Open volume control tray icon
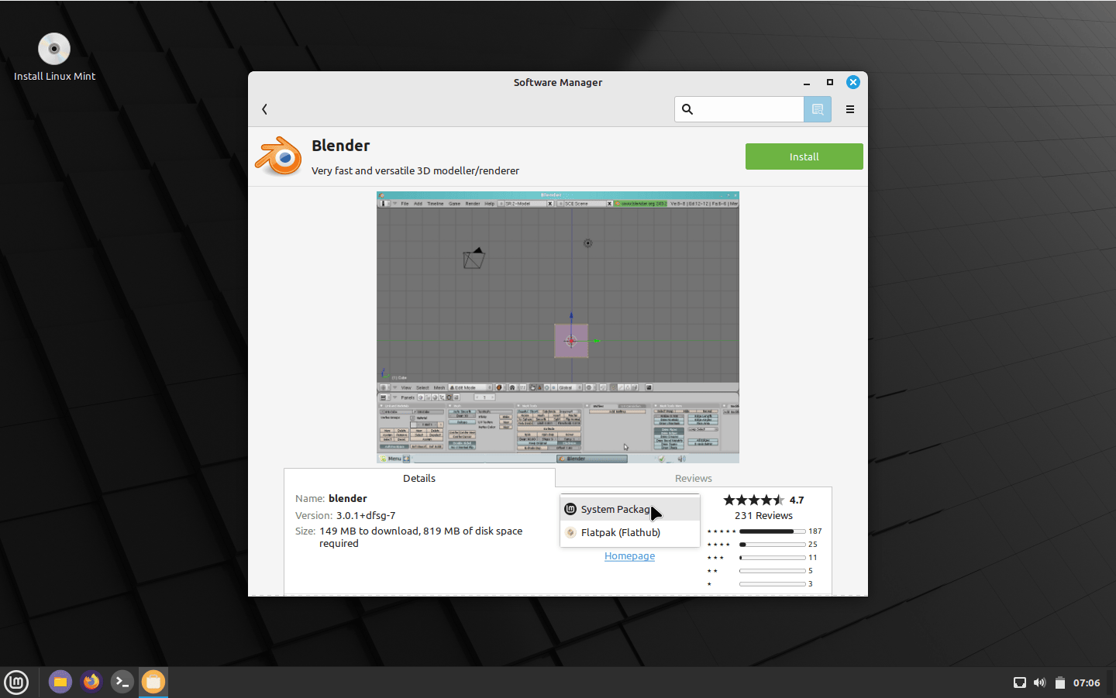Image resolution: width=1116 pixels, height=698 pixels. tap(1040, 683)
